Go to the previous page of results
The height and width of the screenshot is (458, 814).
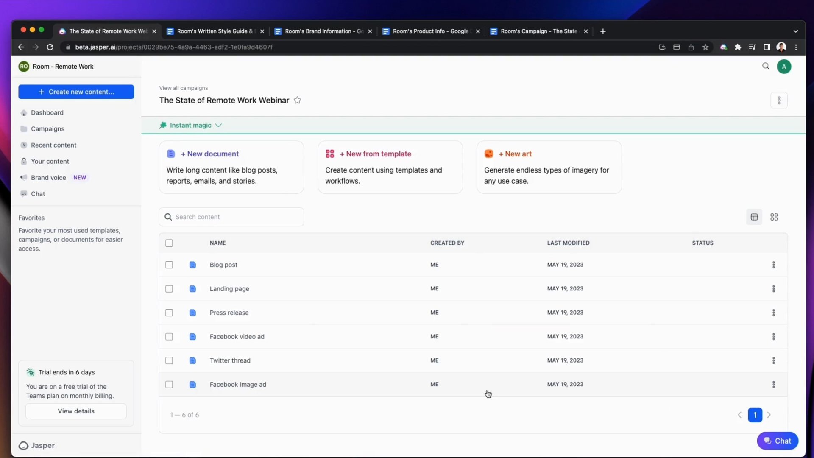pyautogui.click(x=740, y=415)
